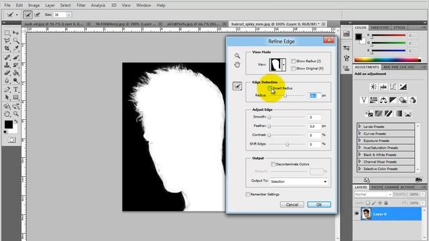Toggle lock transparent pixels in Layers panel
Image resolution: width=429 pixels, height=241 pixels.
(368, 203)
